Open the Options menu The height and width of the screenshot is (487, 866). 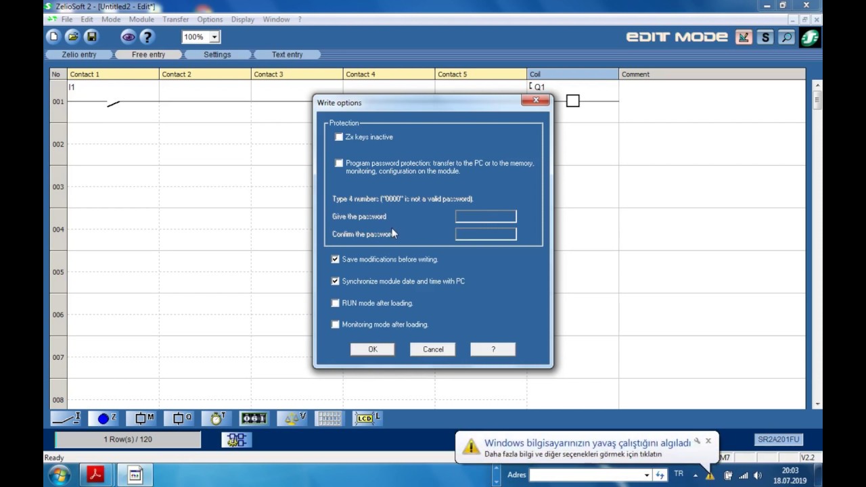pos(210,20)
